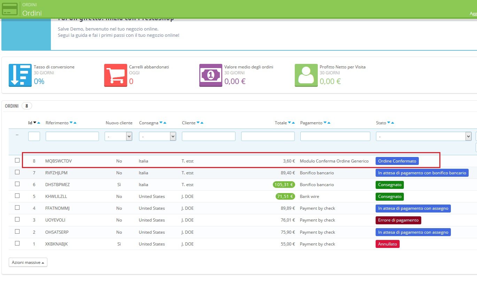477x283 pixels.
Task: Click the Errore di pagamento badge
Action: (x=398, y=220)
